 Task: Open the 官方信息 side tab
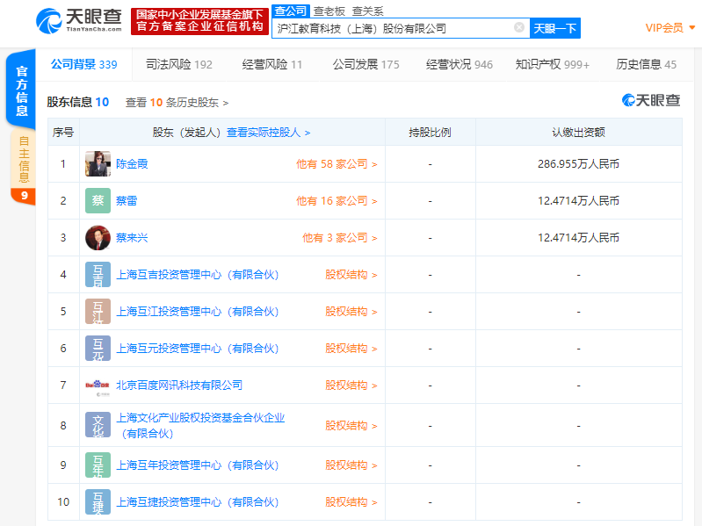click(x=21, y=90)
